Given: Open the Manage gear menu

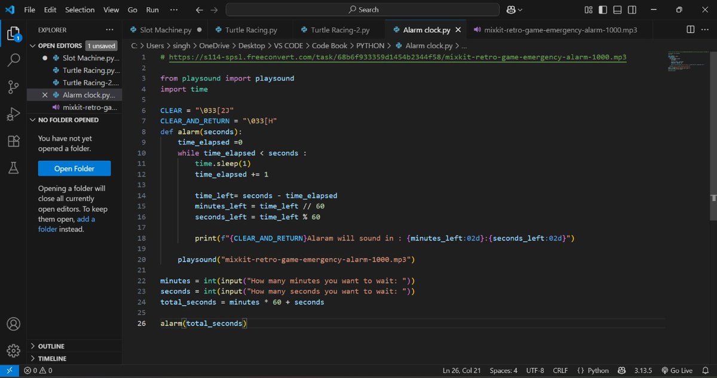Looking at the screenshot, I should [13, 351].
